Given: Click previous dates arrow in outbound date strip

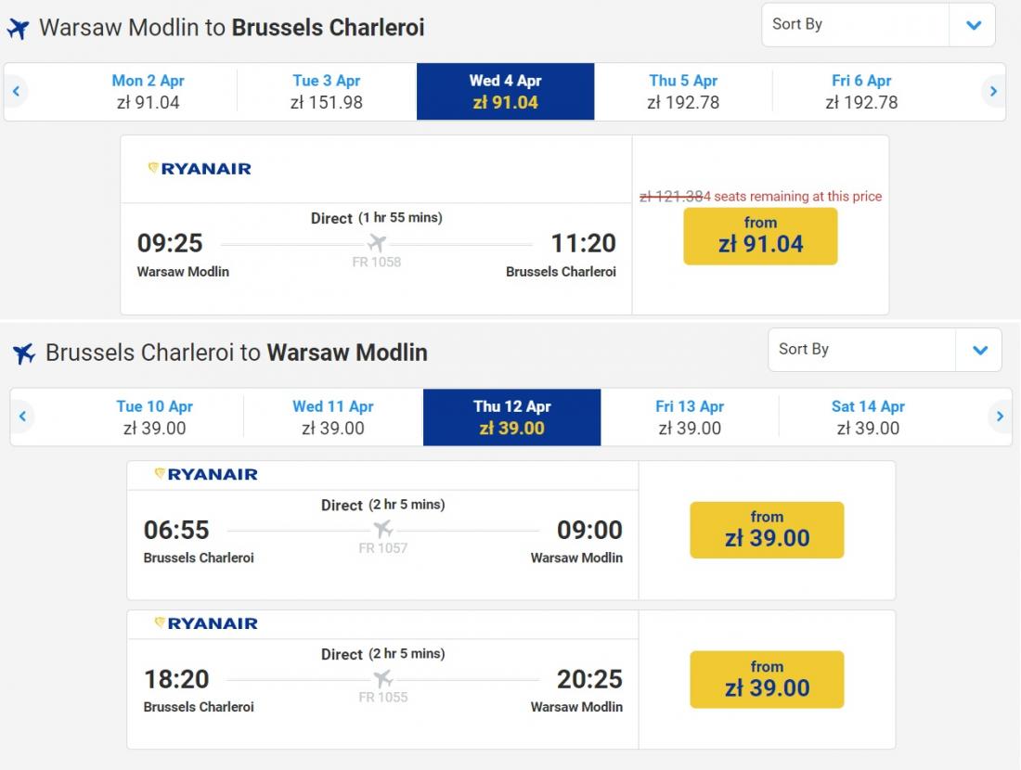Looking at the screenshot, I should (x=16, y=91).
